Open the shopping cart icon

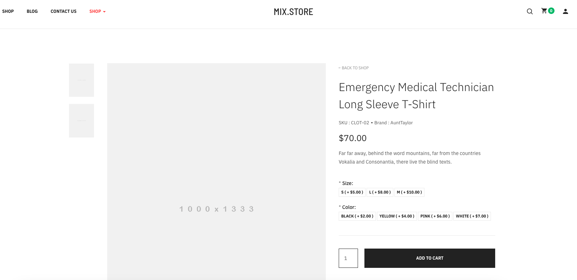[544, 11]
